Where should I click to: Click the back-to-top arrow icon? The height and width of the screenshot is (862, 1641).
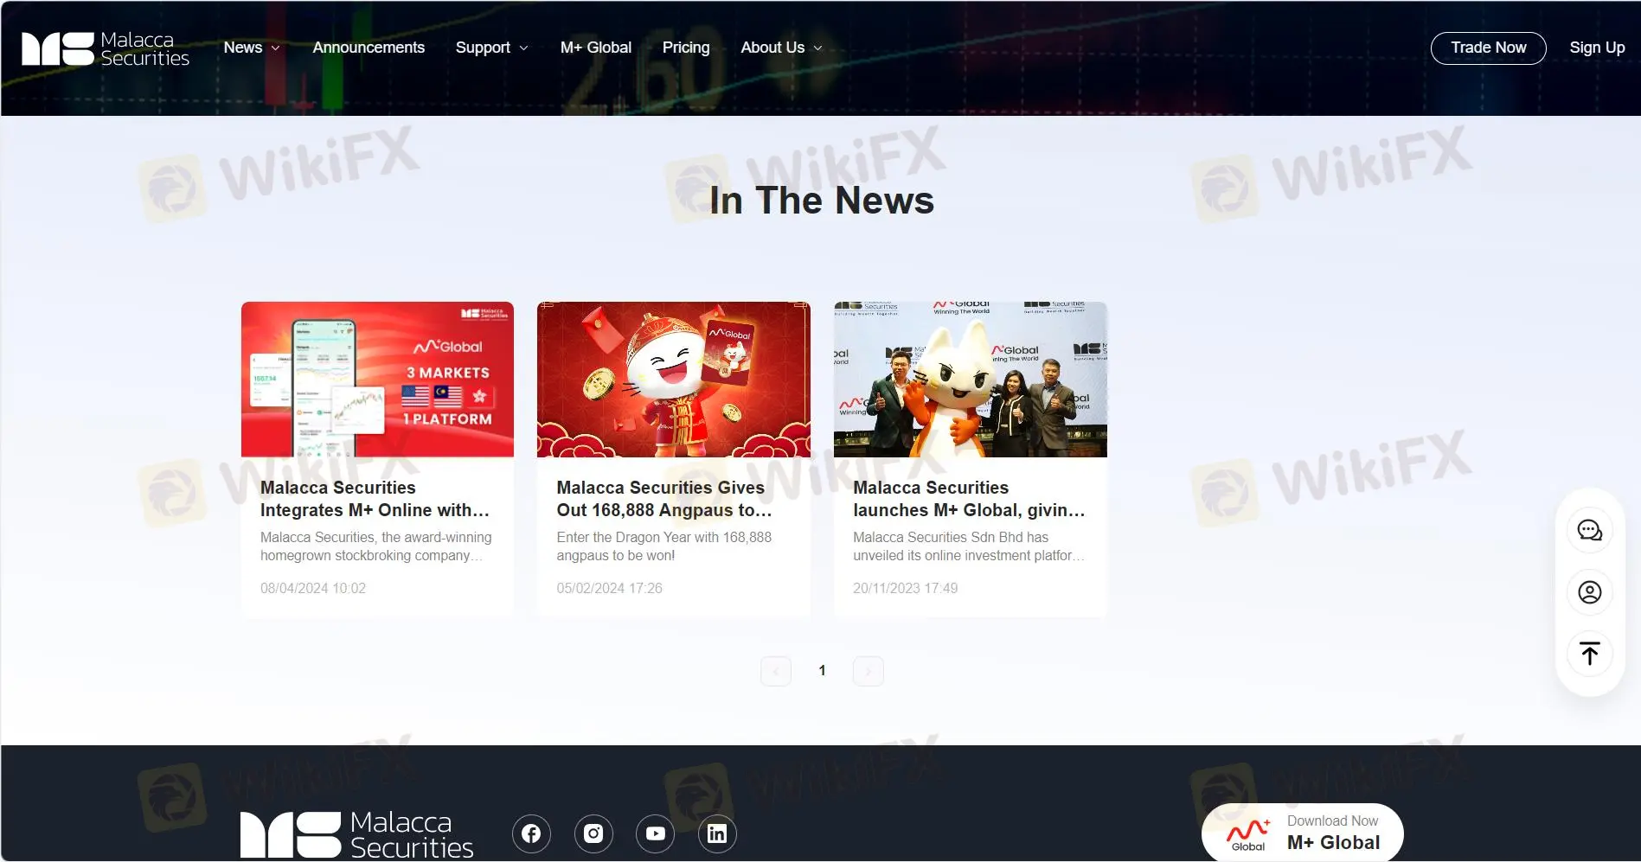(x=1589, y=654)
